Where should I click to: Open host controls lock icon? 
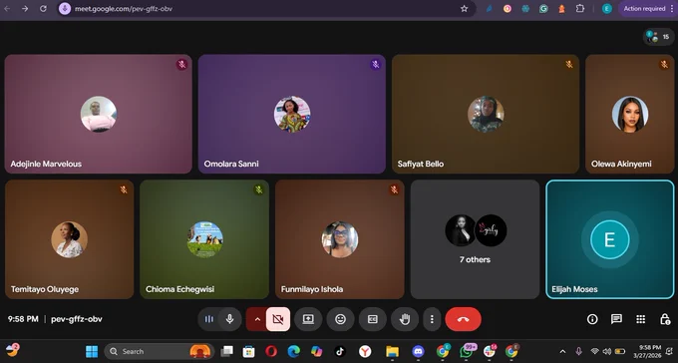[665, 319]
